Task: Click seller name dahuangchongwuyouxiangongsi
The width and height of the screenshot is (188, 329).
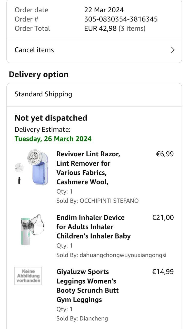Action: pos(123,255)
